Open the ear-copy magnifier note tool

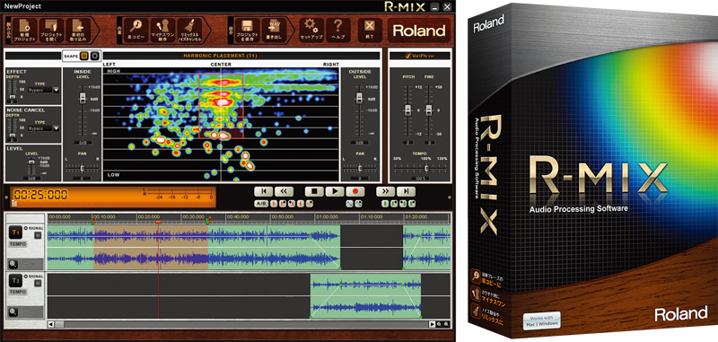tap(136, 31)
